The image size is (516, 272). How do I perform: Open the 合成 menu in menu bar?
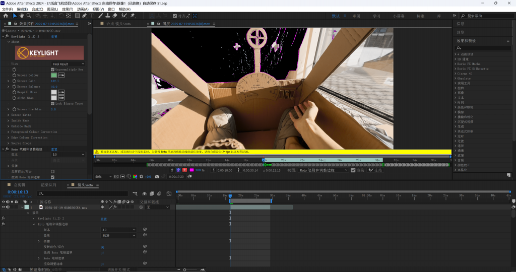(x=37, y=9)
